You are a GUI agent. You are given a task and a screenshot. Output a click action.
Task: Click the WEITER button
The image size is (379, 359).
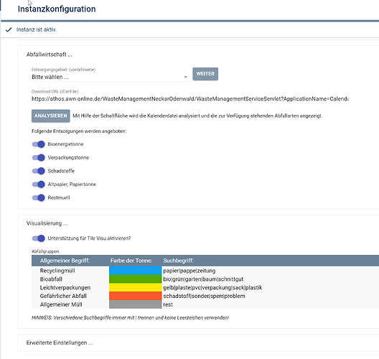coord(205,74)
